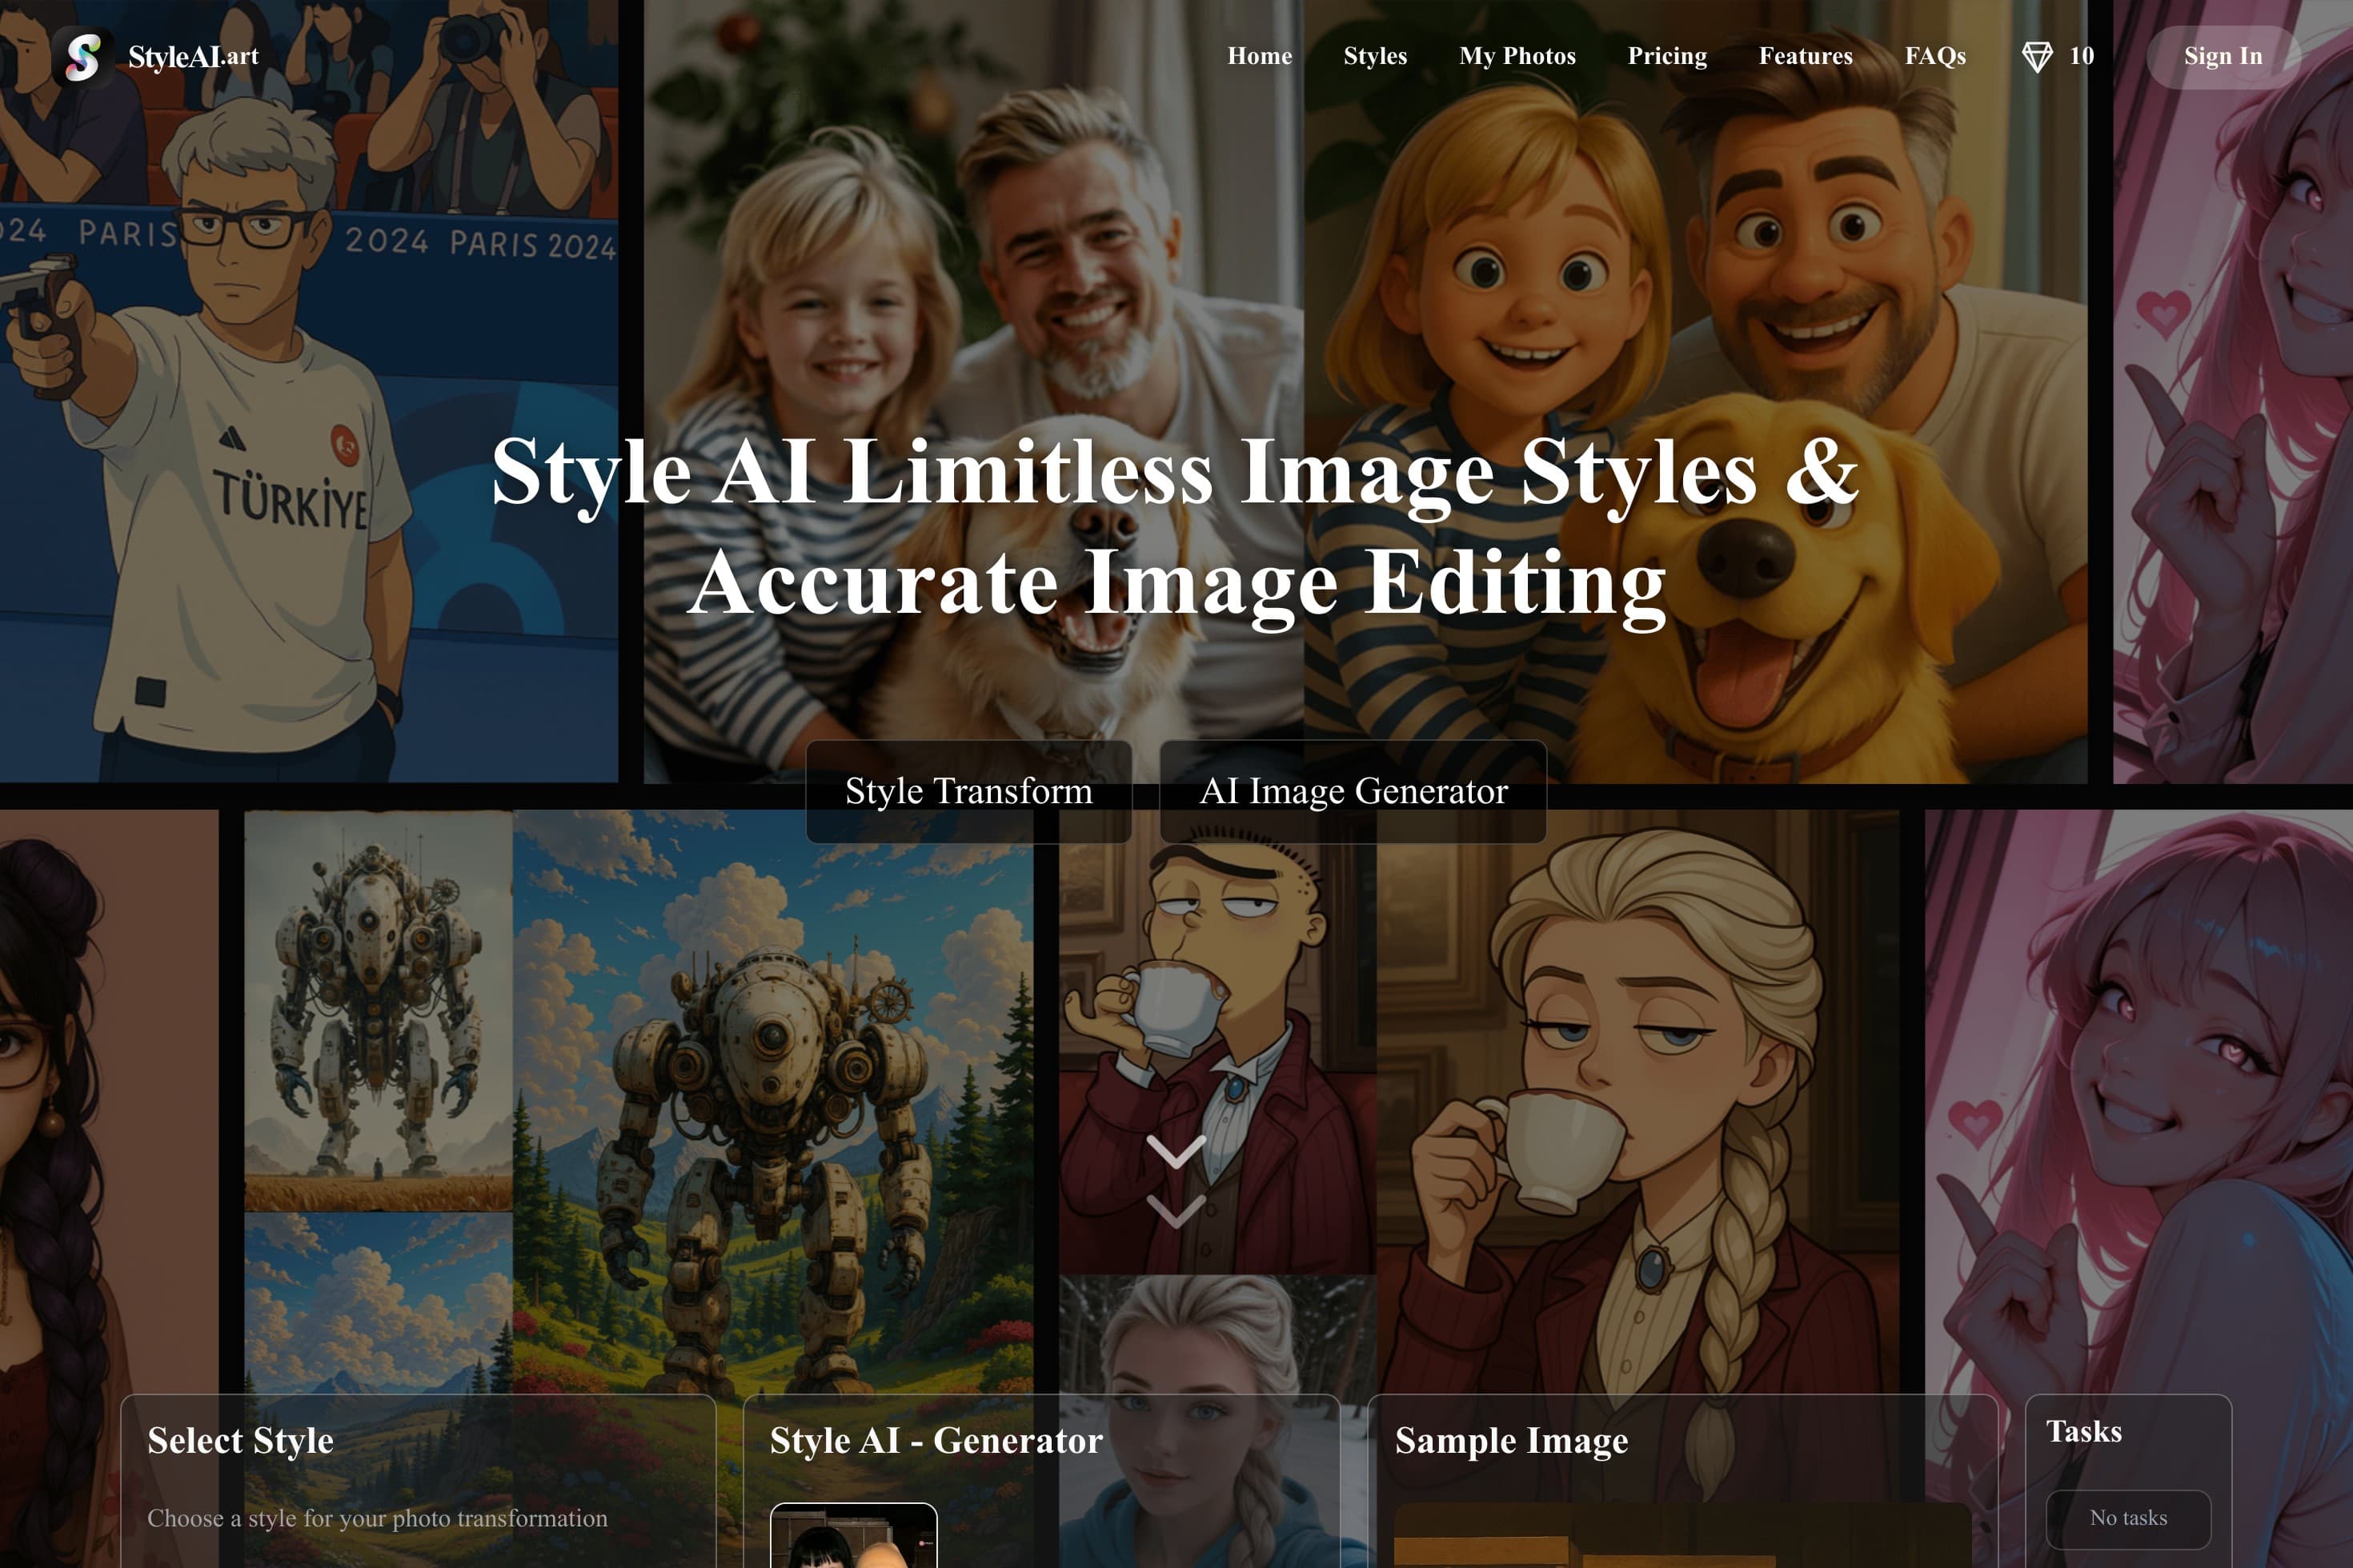Expand the Style AI - Generator panel
Image resolution: width=2353 pixels, height=1568 pixels.
click(936, 1441)
